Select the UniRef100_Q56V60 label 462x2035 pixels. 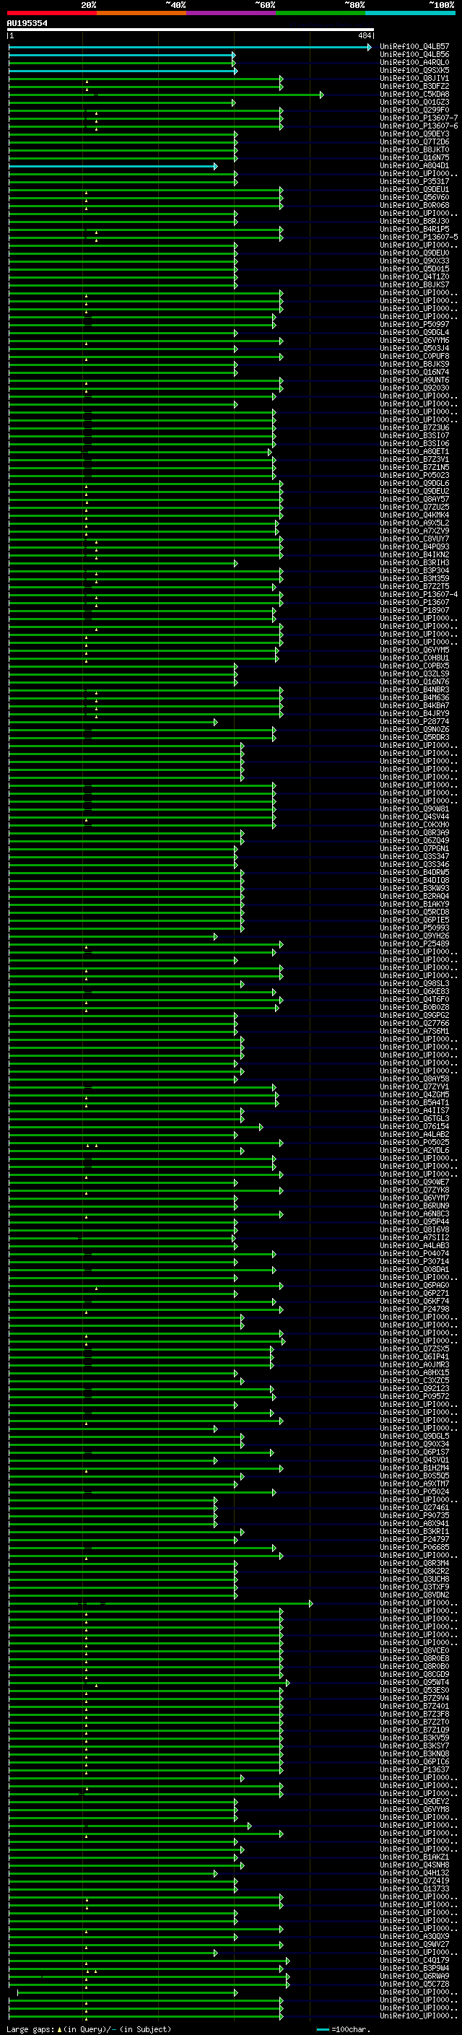(414, 198)
